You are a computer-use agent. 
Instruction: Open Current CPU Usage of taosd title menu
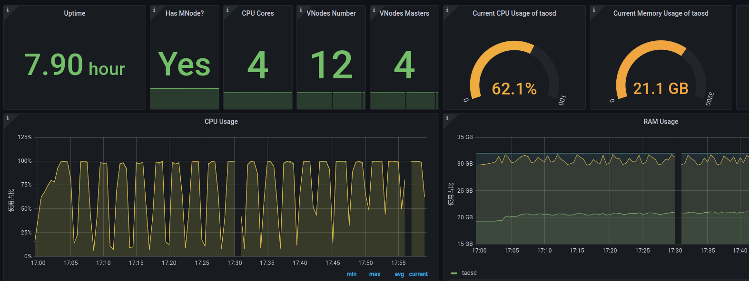click(x=514, y=13)
